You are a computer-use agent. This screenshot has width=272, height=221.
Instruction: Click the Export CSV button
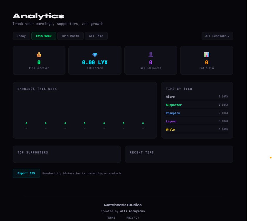coord(26,173)
